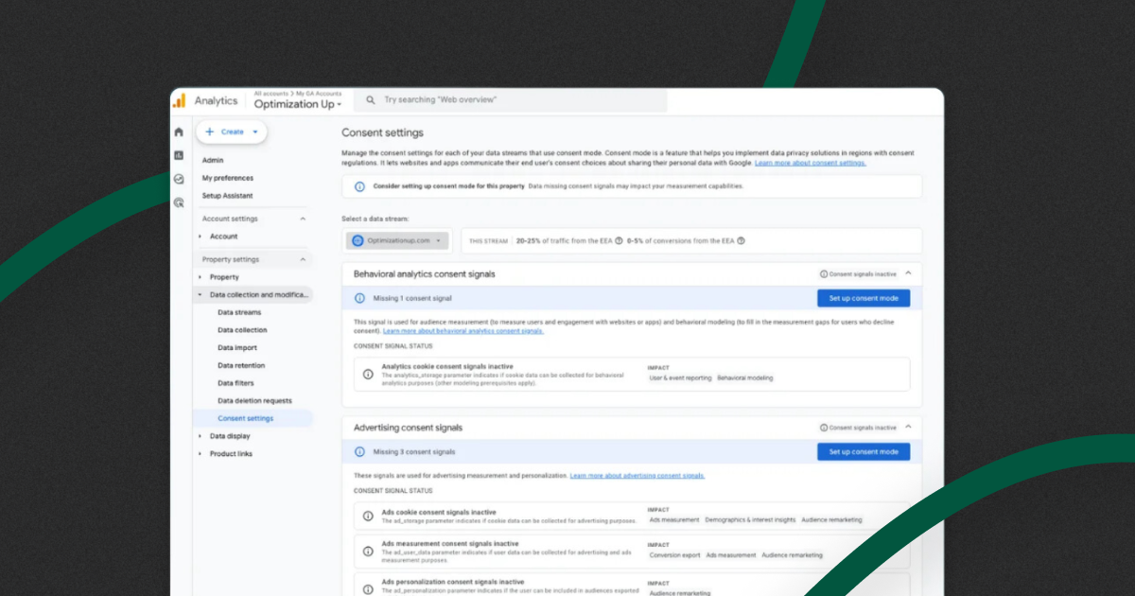Open the Optimization Up account dropdown
Screen dimensions: 1135x596
298,104
